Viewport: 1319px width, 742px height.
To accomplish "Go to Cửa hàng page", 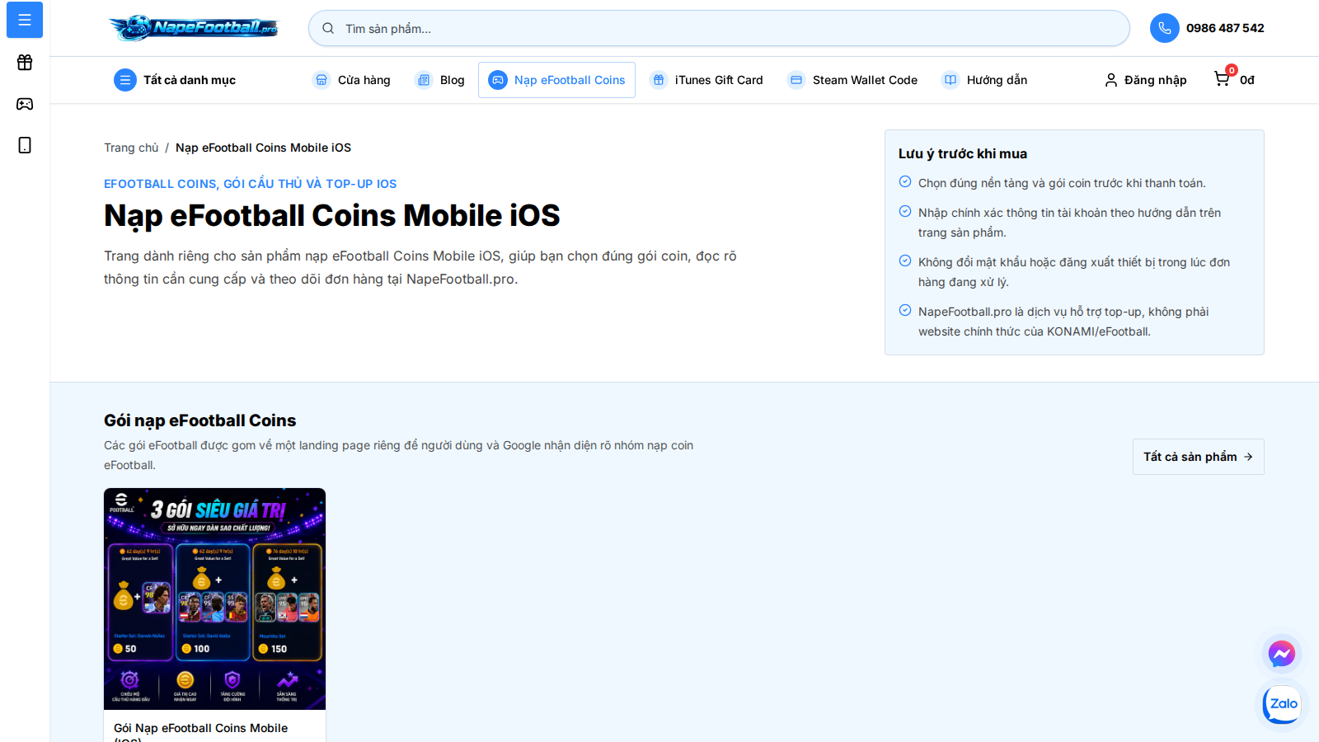I will click(x=351, y=80).
